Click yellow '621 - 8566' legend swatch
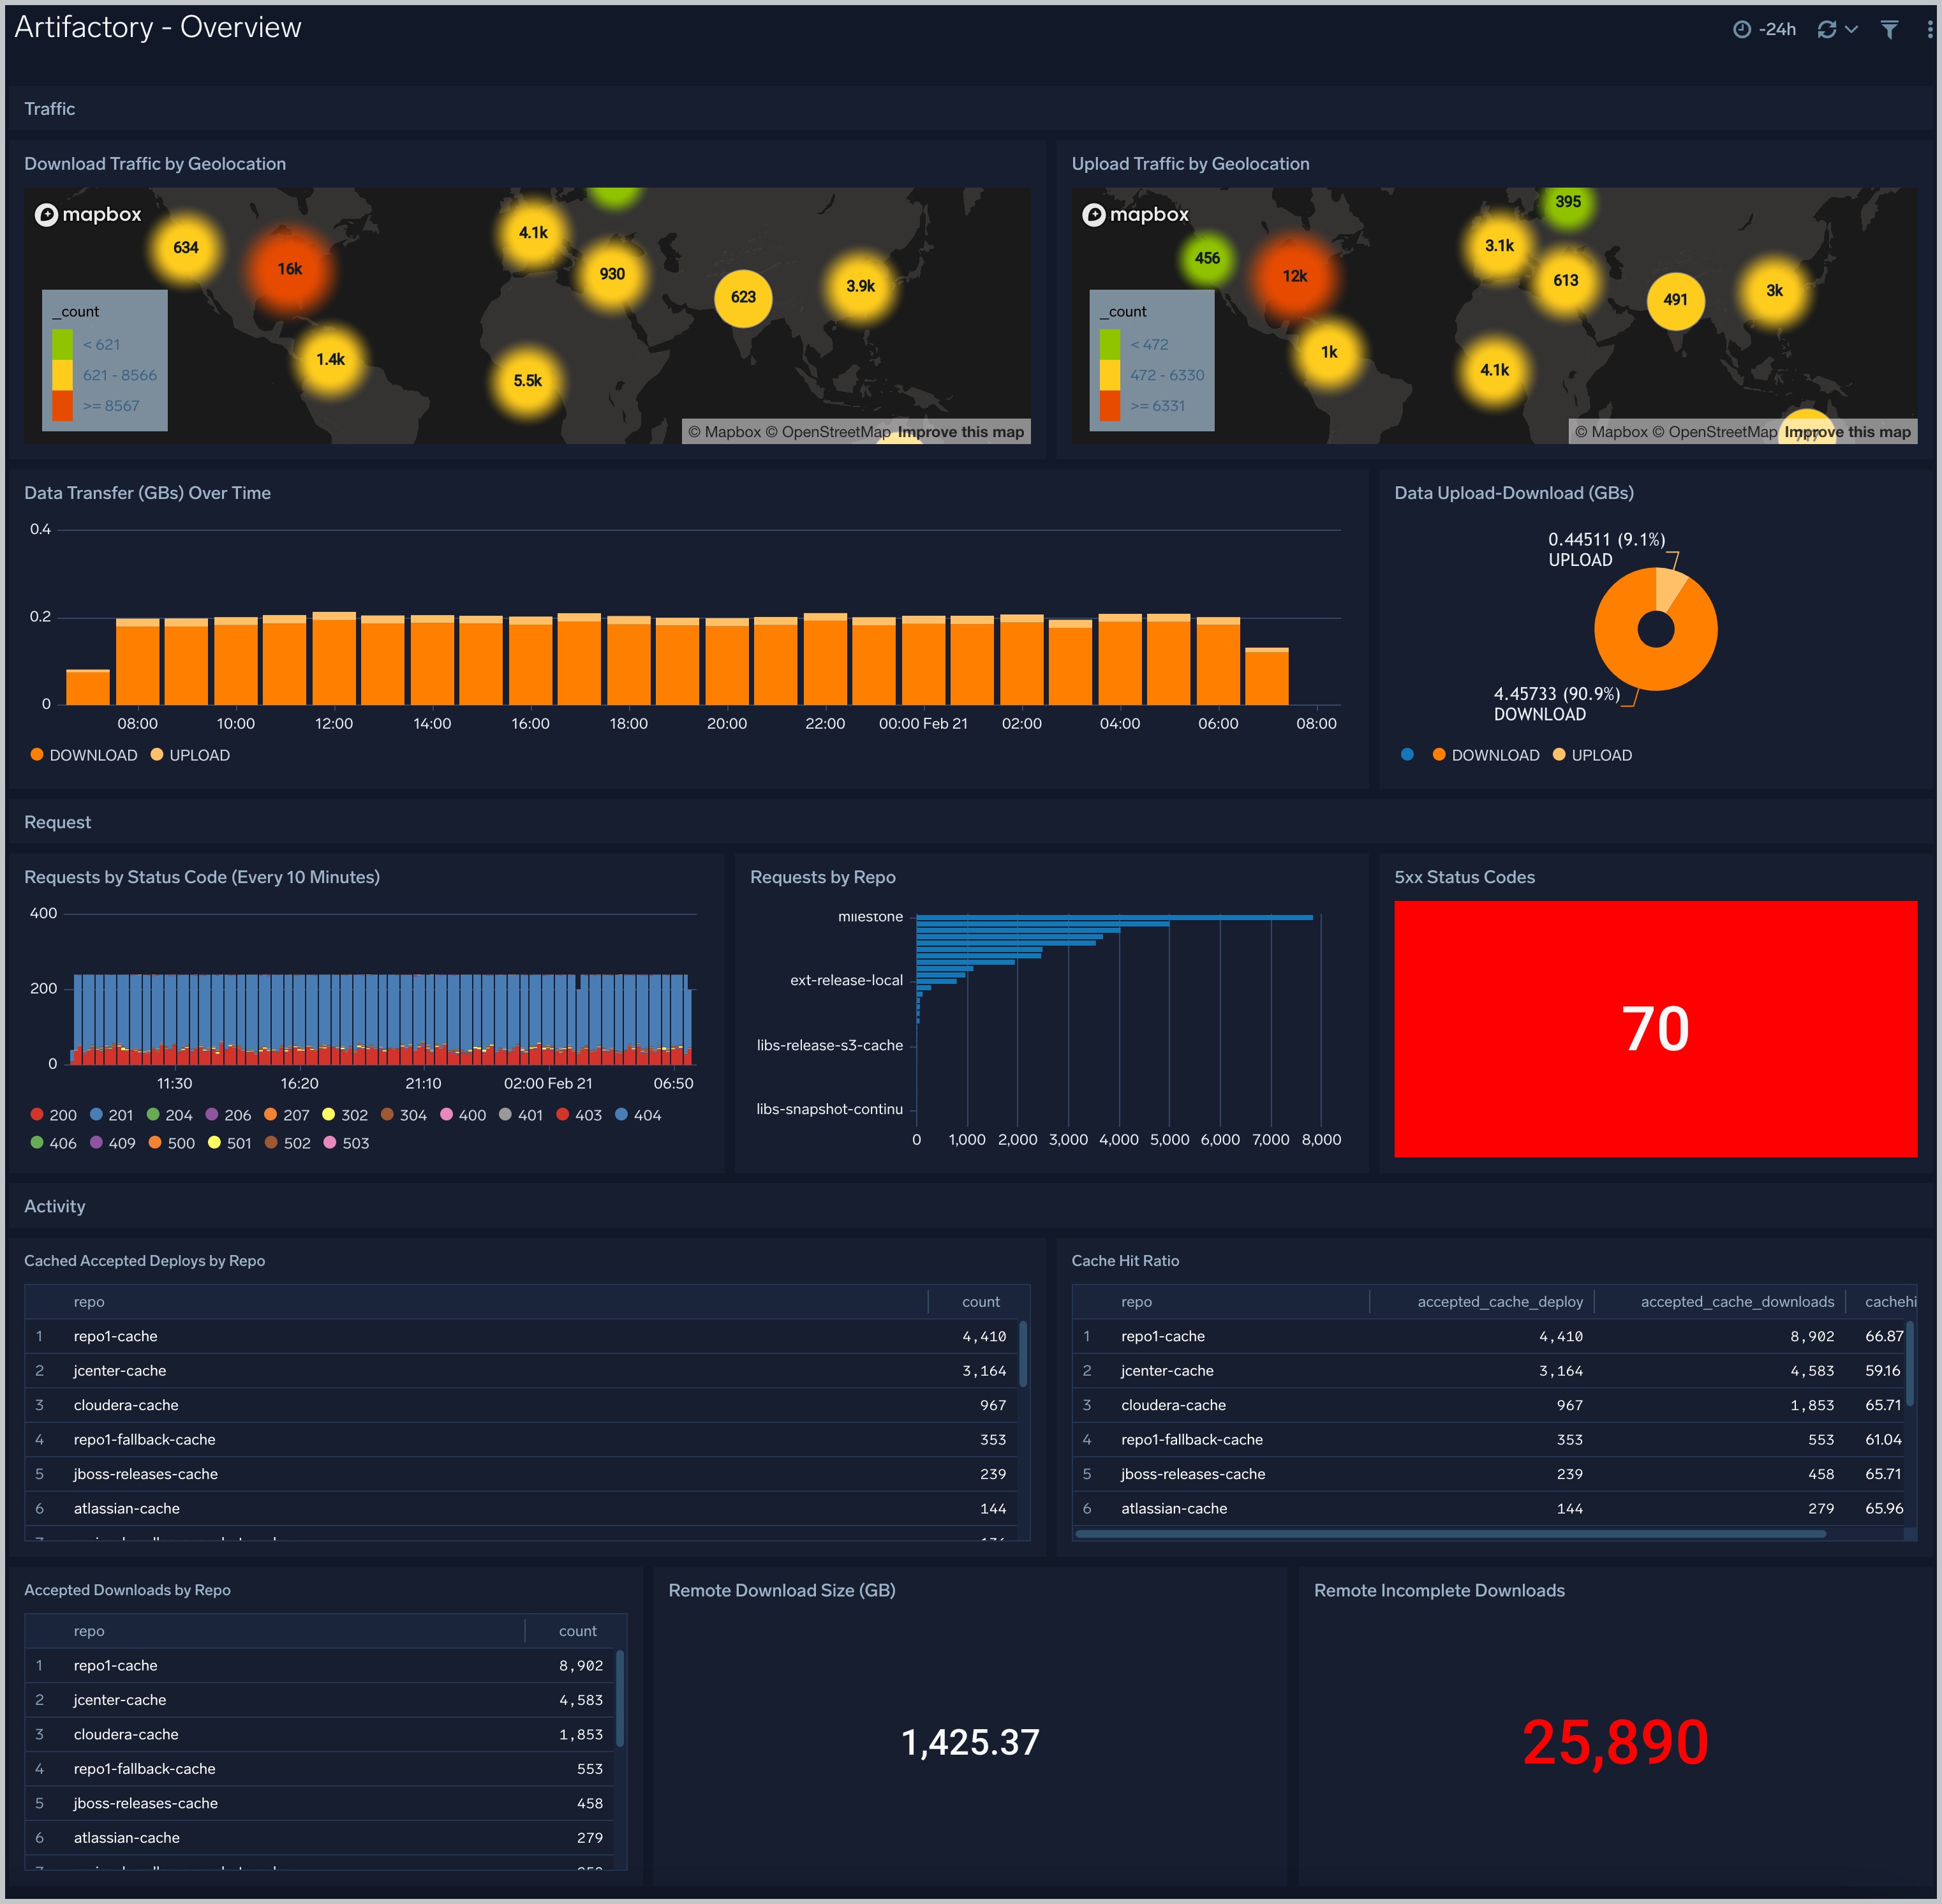Image resolution: width=1942 pixels, height=1904 pixels. (62, 375)
